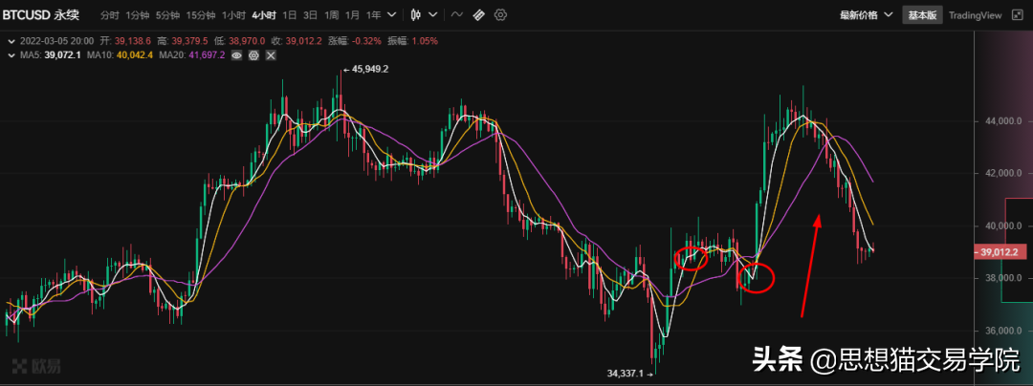Remove the MA indicator with X
1033x386 pixels.
(271, 56)
